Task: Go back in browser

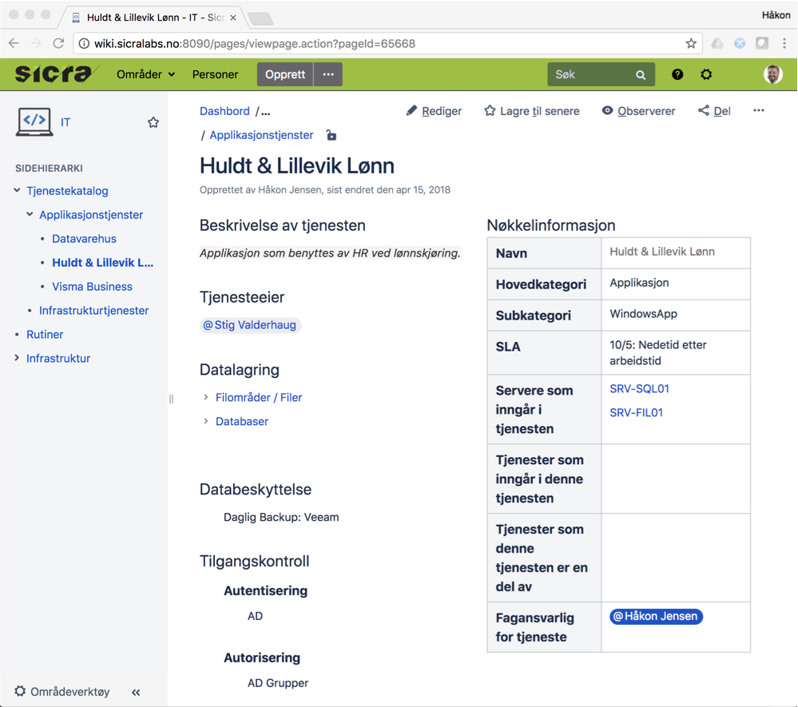Action: (14, 43)
